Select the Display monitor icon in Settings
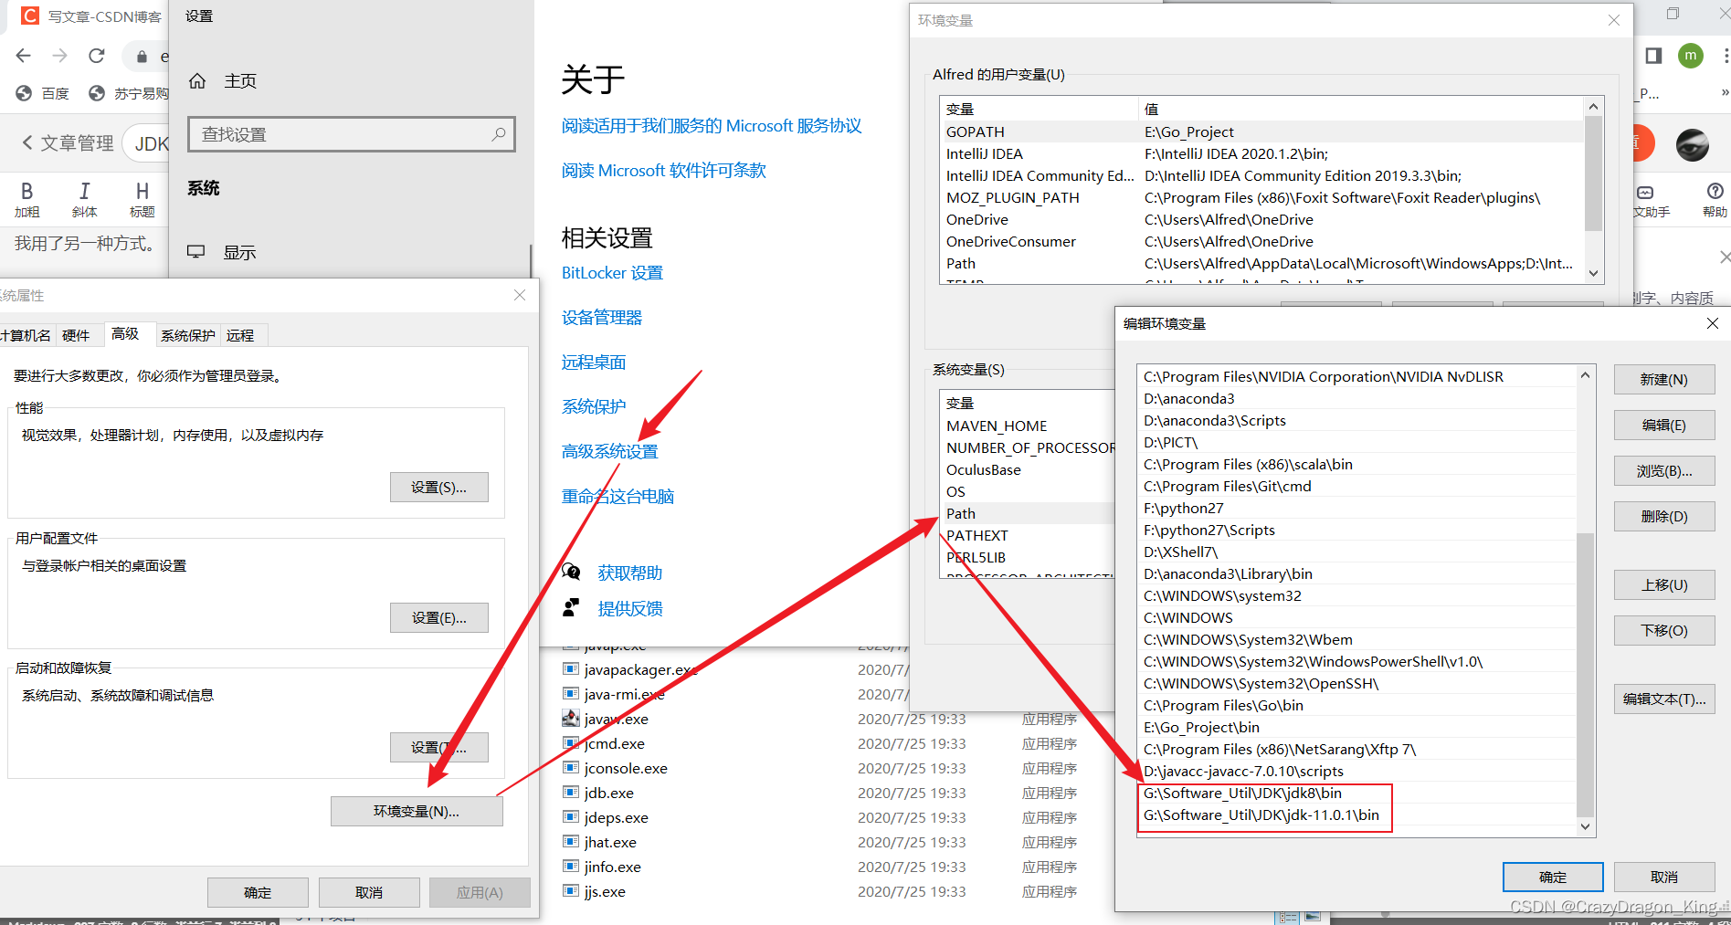Image resolution: width=1731 pixels, height=925 pixels. (196, 252)
